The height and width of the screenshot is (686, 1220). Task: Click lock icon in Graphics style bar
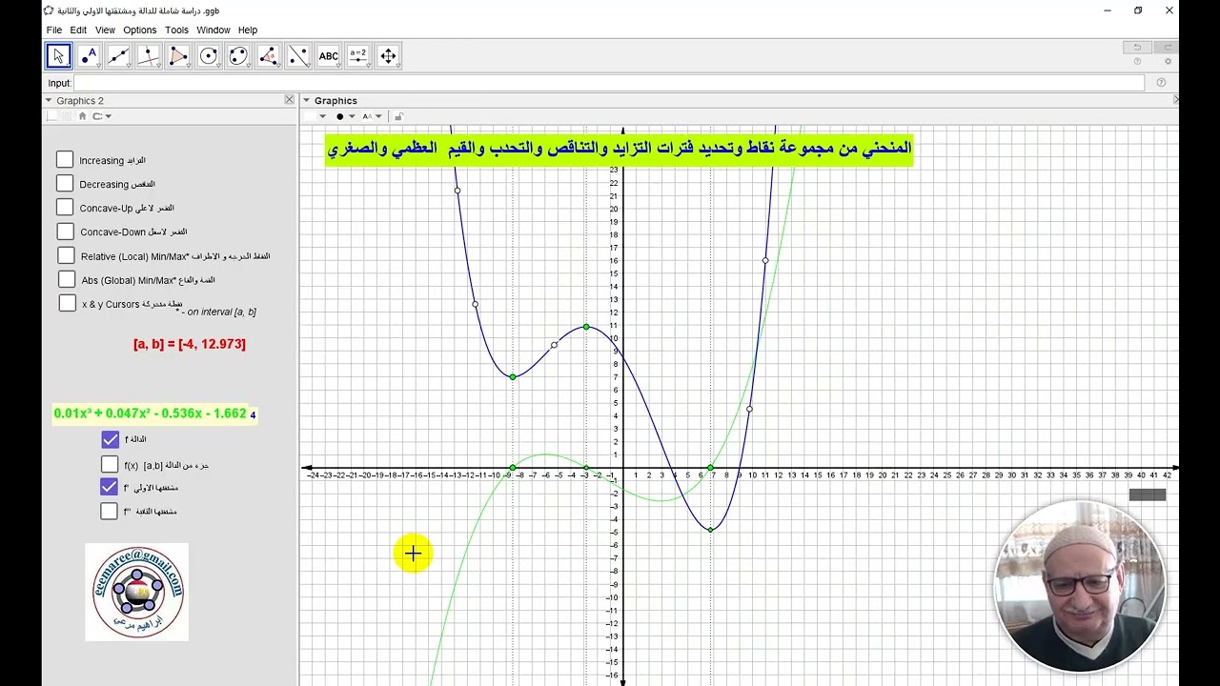(x=398, y=116)
